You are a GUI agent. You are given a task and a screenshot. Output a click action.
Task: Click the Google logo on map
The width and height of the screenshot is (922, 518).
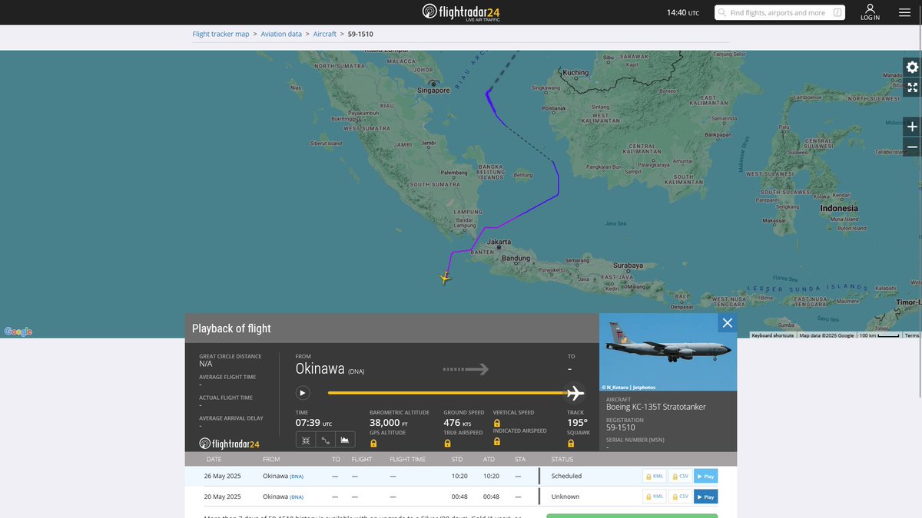(18, 332)
